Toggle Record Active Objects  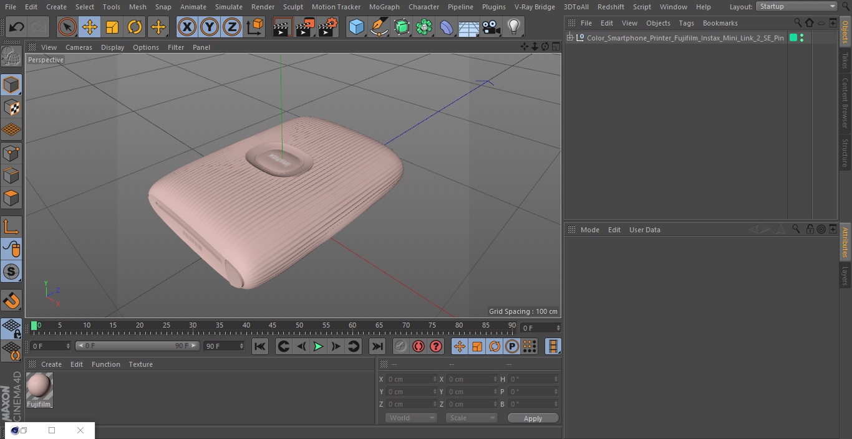click(x=401, y=346)
